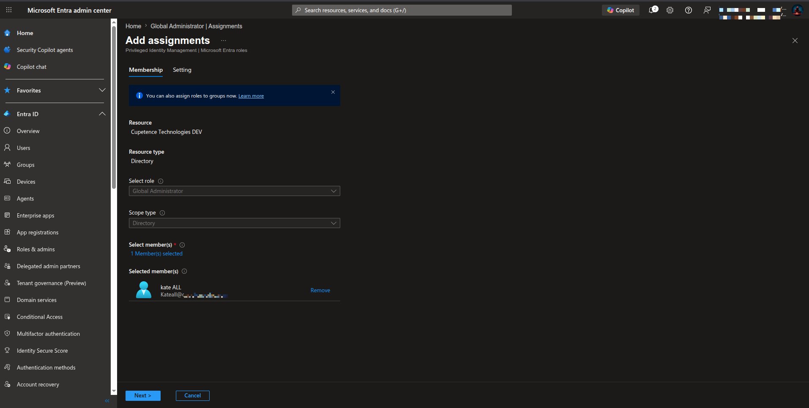Click info icon beside Select member(s)
This screenshot has width=809, height=408.
tap(182, 245)
